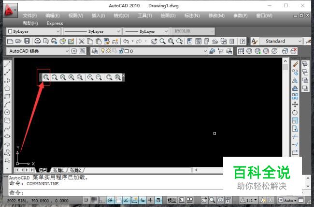Toggle Grid display in status bar
This screenshot has width=314, height=207.
pos(94,200)
